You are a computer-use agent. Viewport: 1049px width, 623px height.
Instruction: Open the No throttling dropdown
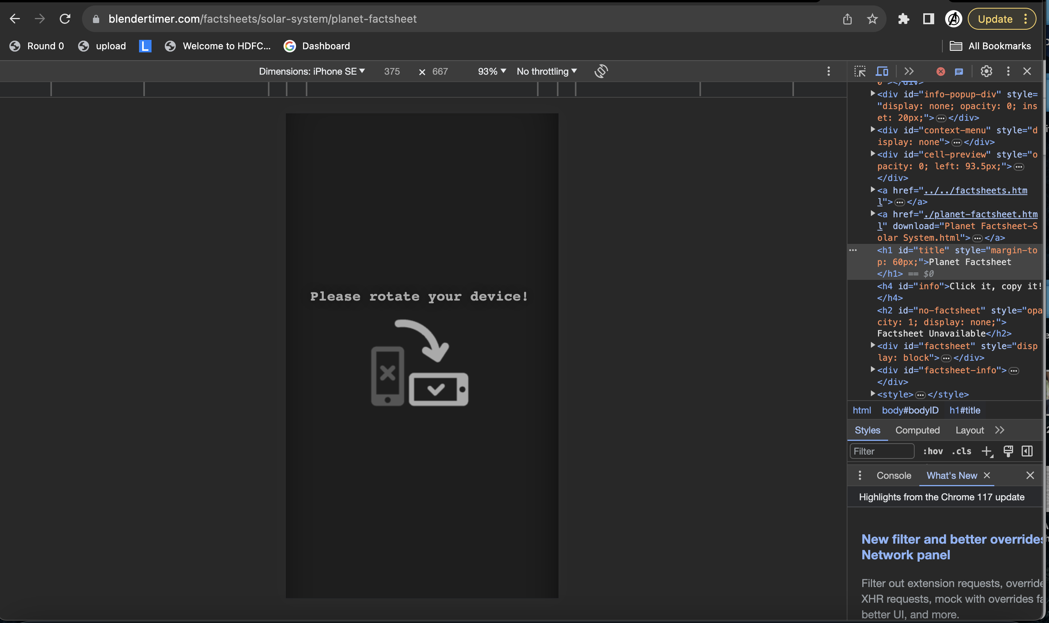tap(546, 72)
